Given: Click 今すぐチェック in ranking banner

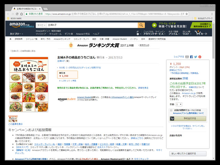Looking at the screenshot, I should 144,45.
